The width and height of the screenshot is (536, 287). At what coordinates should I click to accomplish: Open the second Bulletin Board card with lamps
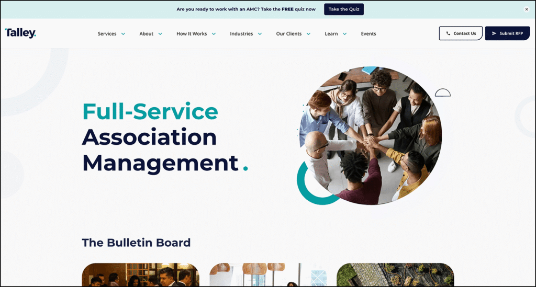[x=268, y=274]
